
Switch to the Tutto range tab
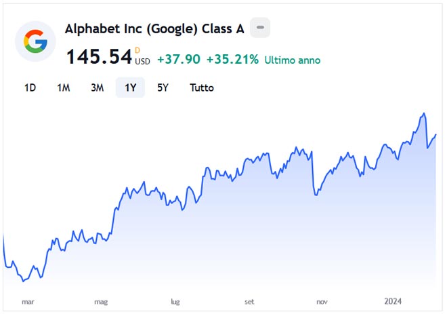click(x=202, y=87)
